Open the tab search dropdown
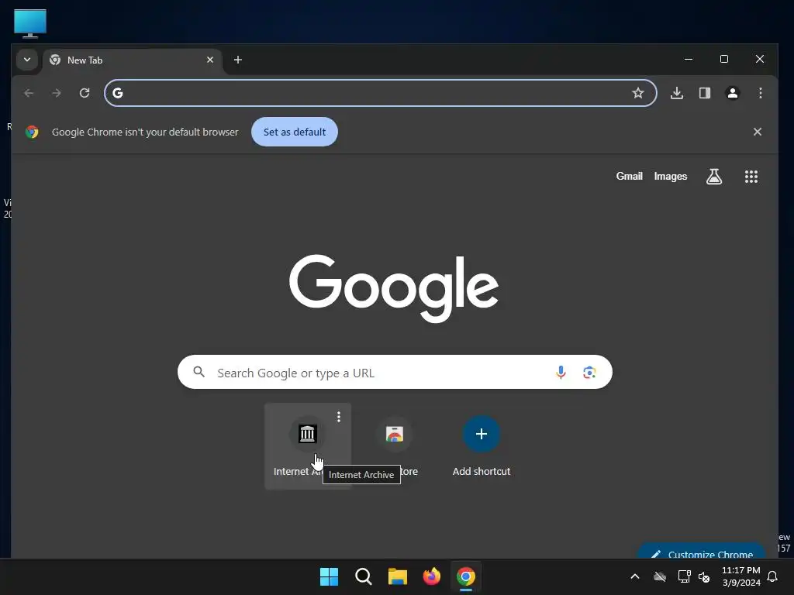This screenshot has height=595, width=794. tap(27, 60)
